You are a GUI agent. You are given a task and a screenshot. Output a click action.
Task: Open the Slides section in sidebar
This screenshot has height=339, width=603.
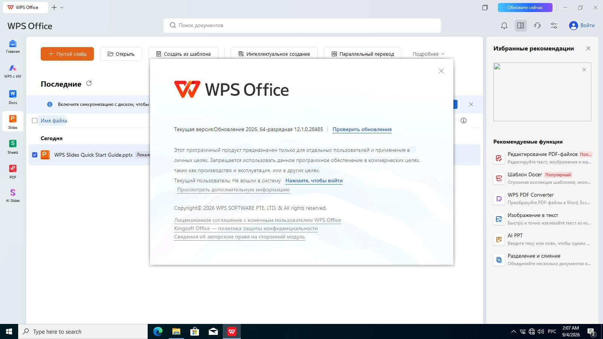13,122
